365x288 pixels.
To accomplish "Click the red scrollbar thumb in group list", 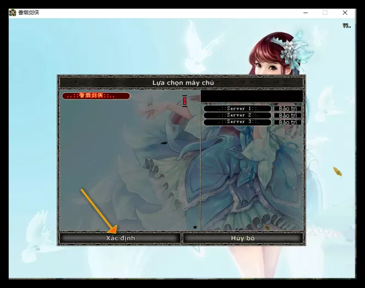I will (185, 101).
